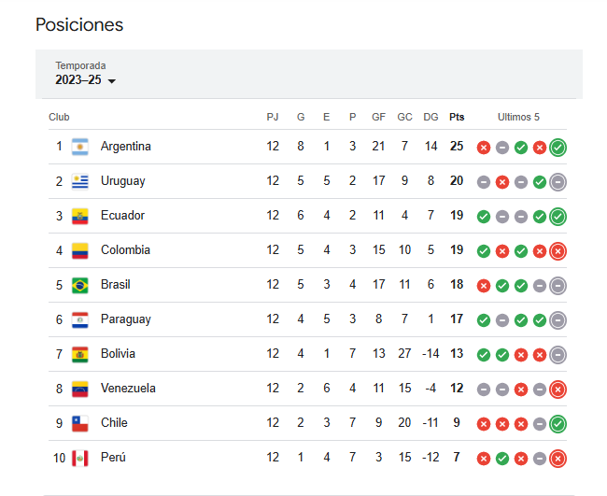Viewport: 607px width, 496px height.
Task: Click the Perú flag icon
Action: (80, 458)
